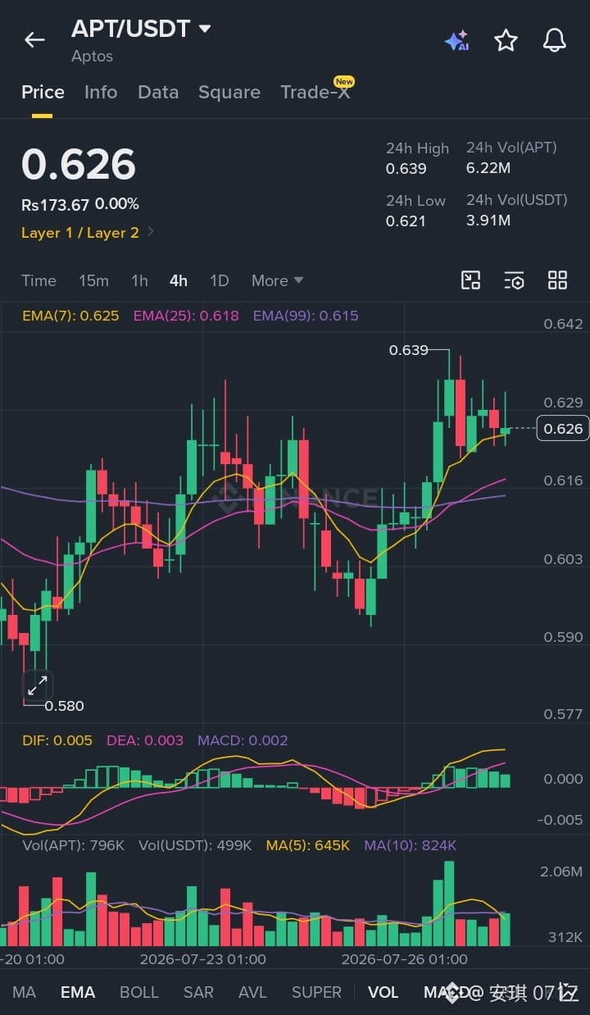Screen dimensions: 590x1015
Task: Click the EMA(99): 0.615 legend
Action: 306,316
